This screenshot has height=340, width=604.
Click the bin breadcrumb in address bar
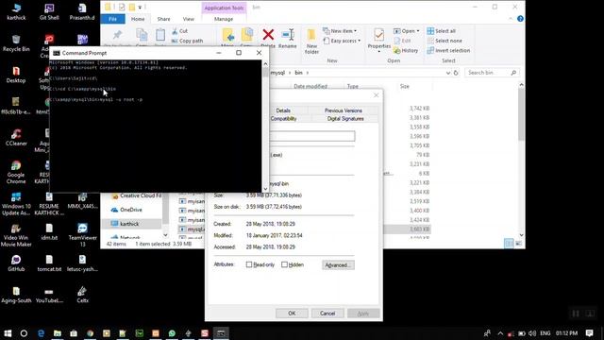[298, 73]
